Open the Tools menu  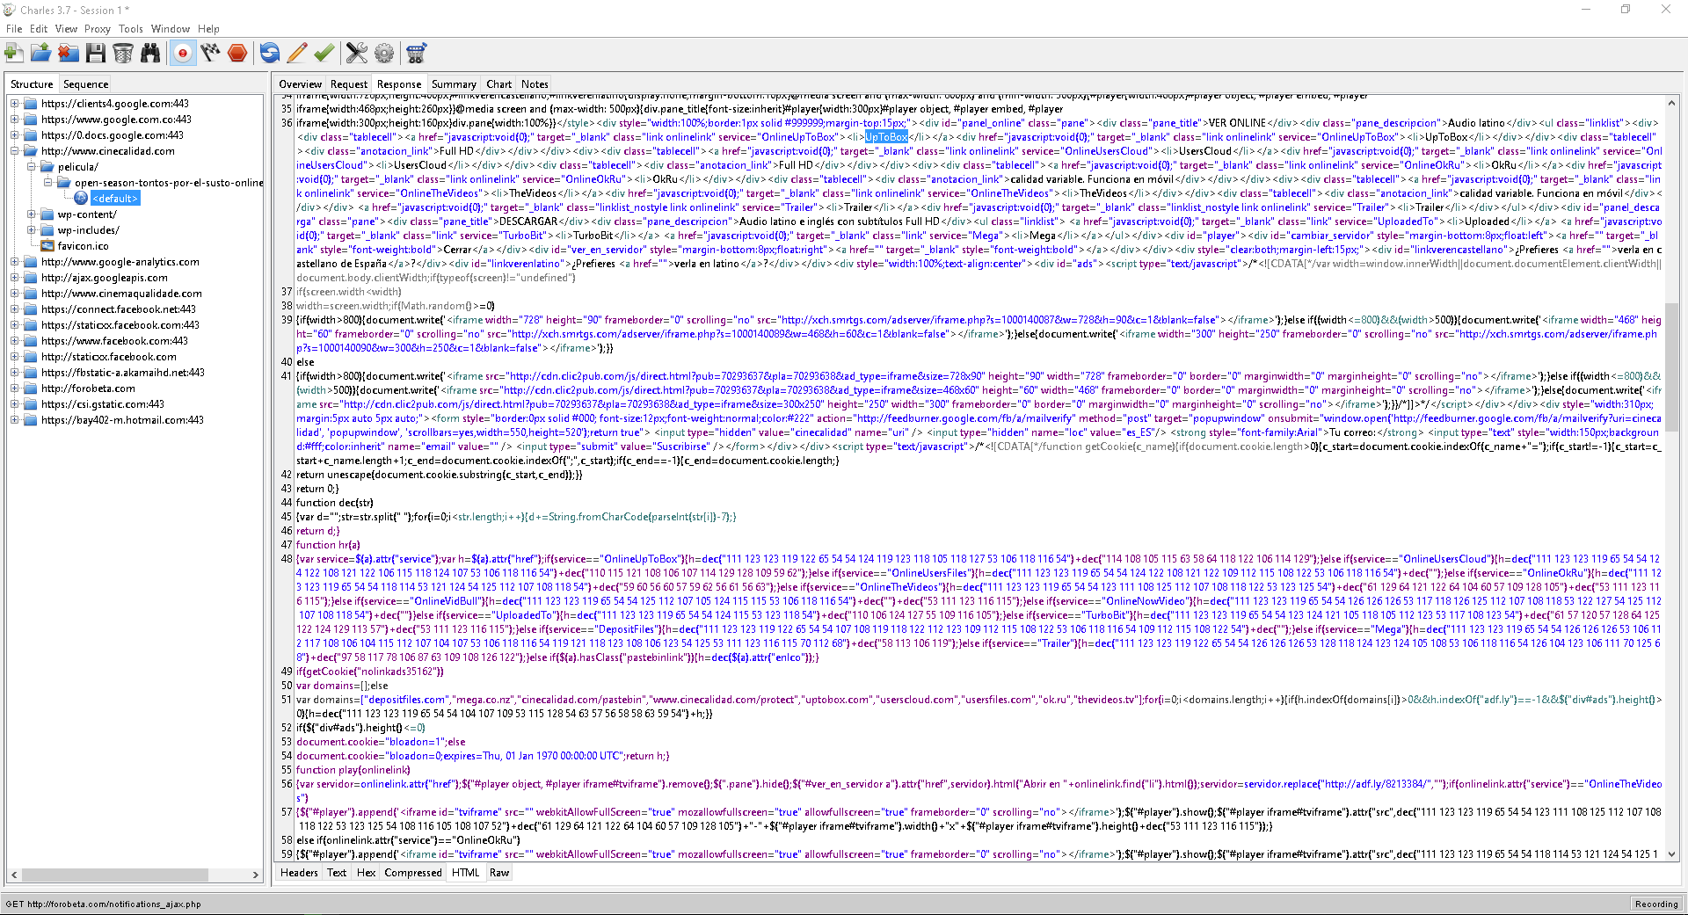point(131,29)
